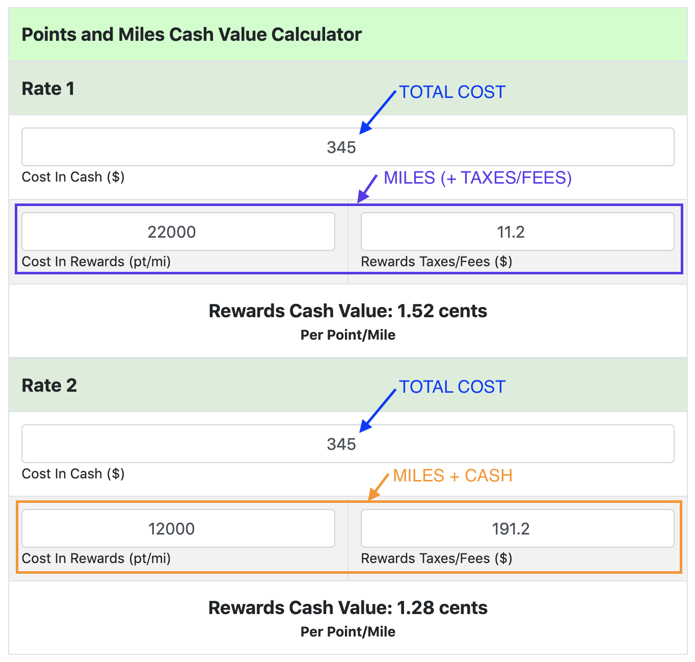Select the text Rewards Cash Value: 1.52 cents
Image resolution: width=695 pixels, height=662 pixels.
(x=348, y=311)
